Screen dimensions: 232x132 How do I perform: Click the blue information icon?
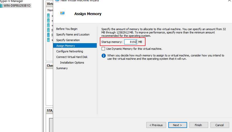(104, 55)
